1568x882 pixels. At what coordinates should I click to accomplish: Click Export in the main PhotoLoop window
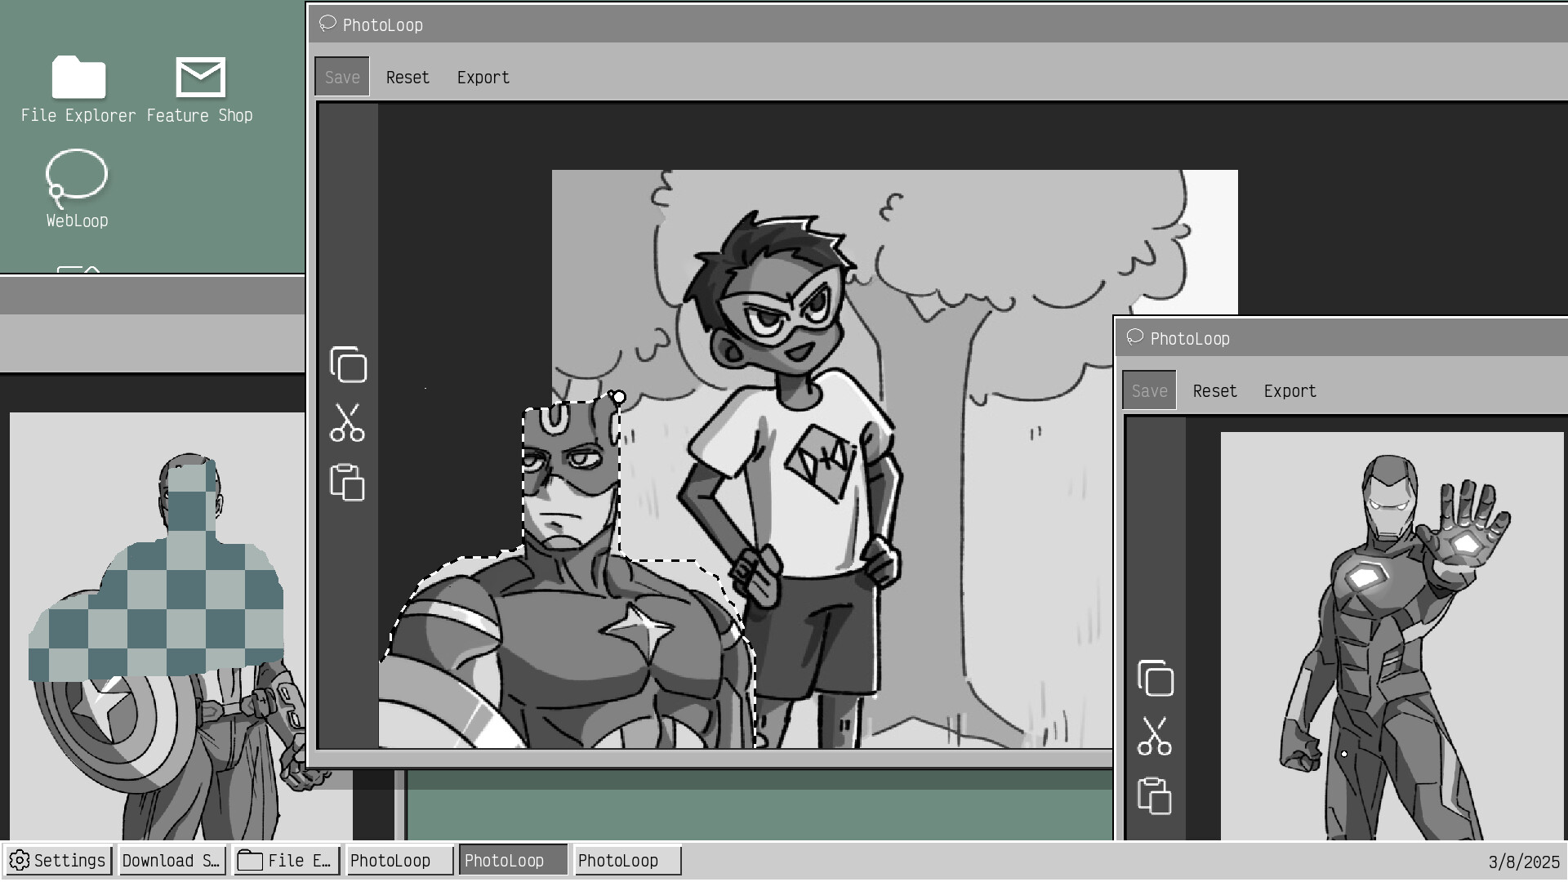483,76
